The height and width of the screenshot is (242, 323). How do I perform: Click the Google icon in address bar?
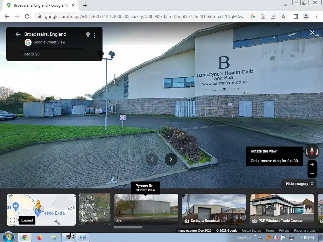click(253, 16)
